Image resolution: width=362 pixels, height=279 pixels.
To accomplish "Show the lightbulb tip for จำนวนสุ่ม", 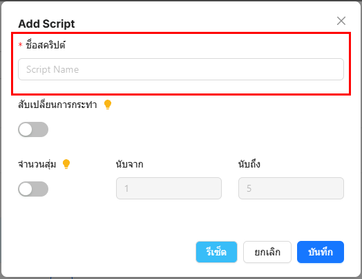I will pyautogui.click(x=66, y=164).
